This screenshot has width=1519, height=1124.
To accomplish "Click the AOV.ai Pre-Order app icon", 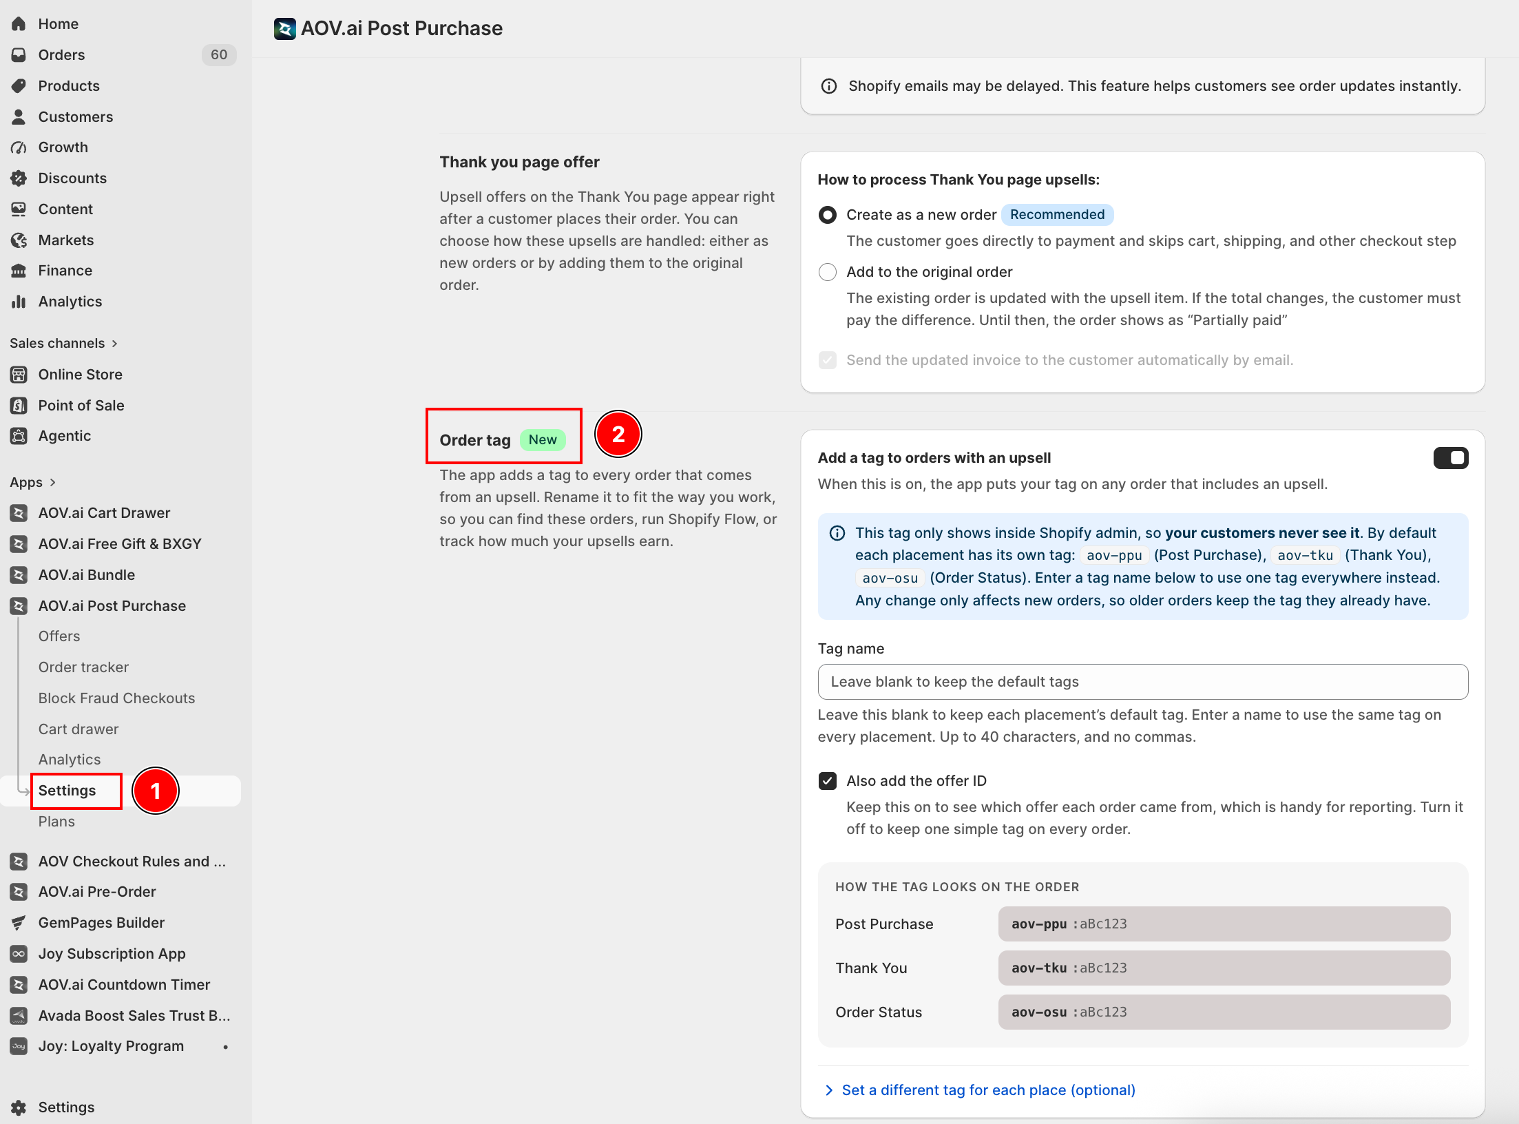I will 19,892.
